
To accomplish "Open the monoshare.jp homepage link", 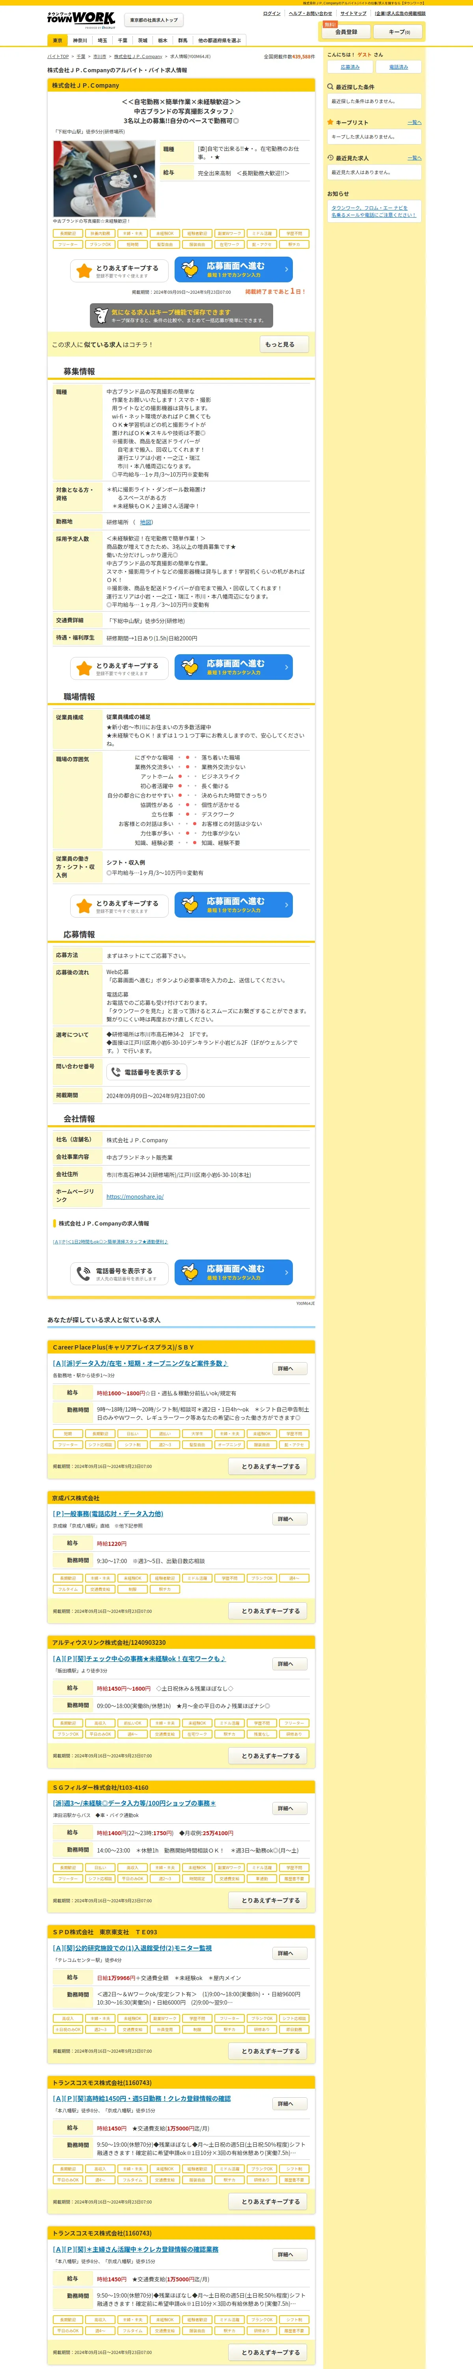I will click(x=135, y=1196).
